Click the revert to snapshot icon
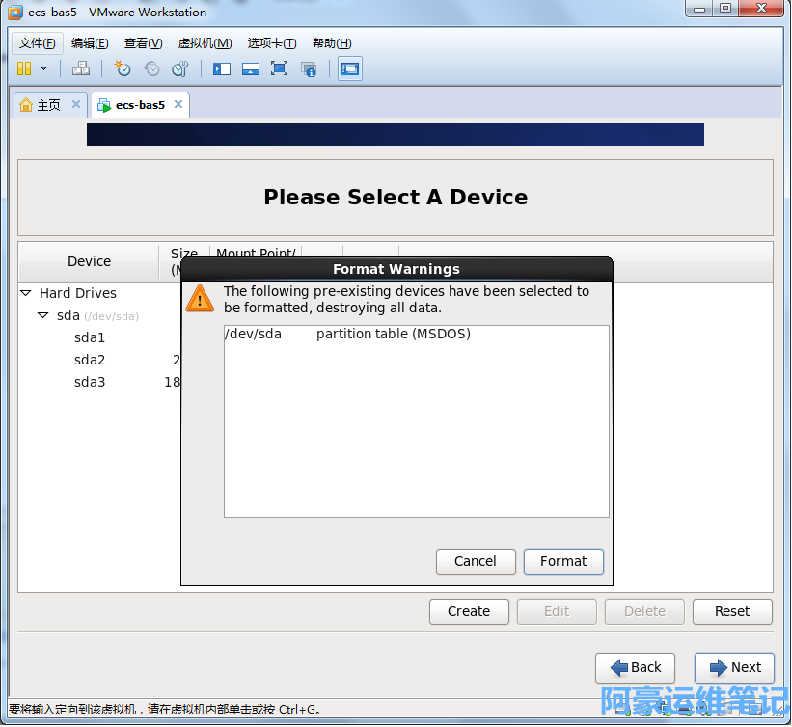The width and height of the screenshot is (792, 727). [151, 68]
